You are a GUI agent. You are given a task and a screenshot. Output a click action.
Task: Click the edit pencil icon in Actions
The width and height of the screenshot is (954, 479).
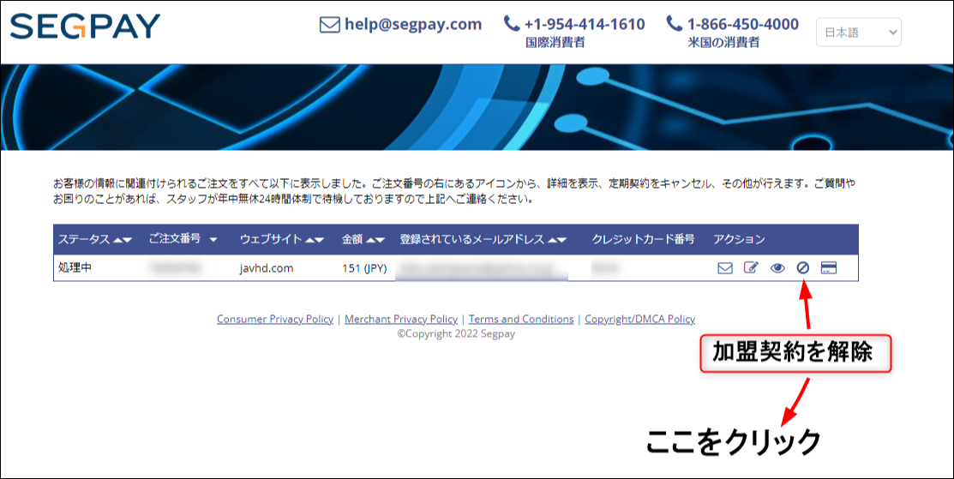click(x=751, y=268)
